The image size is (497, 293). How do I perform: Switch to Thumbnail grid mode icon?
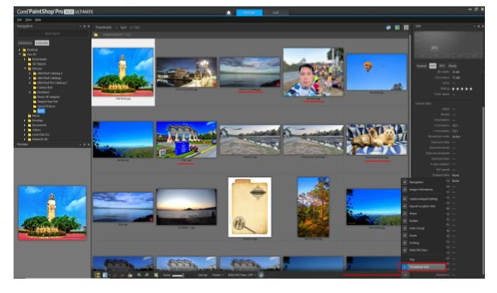click(x=406, y=27)
